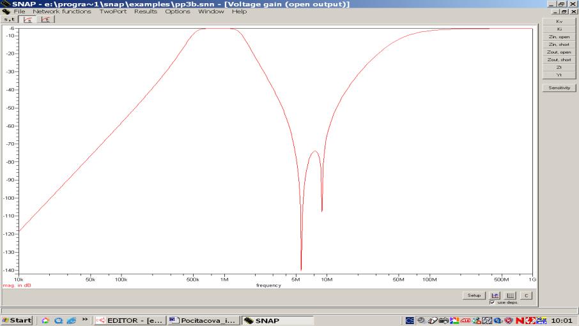
Task: Click the ATI tray icon
Action: (x=466, y=320)
